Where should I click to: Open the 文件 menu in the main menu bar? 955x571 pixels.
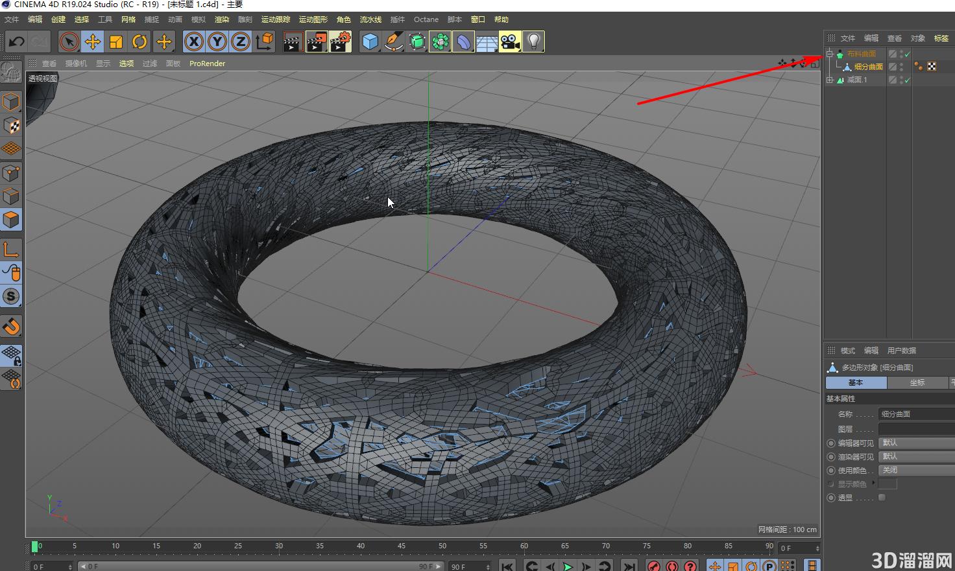(x=12, y=19)
